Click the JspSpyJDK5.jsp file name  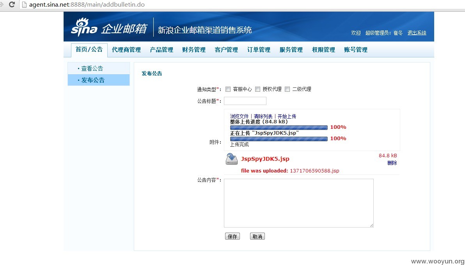pos(265,159)
